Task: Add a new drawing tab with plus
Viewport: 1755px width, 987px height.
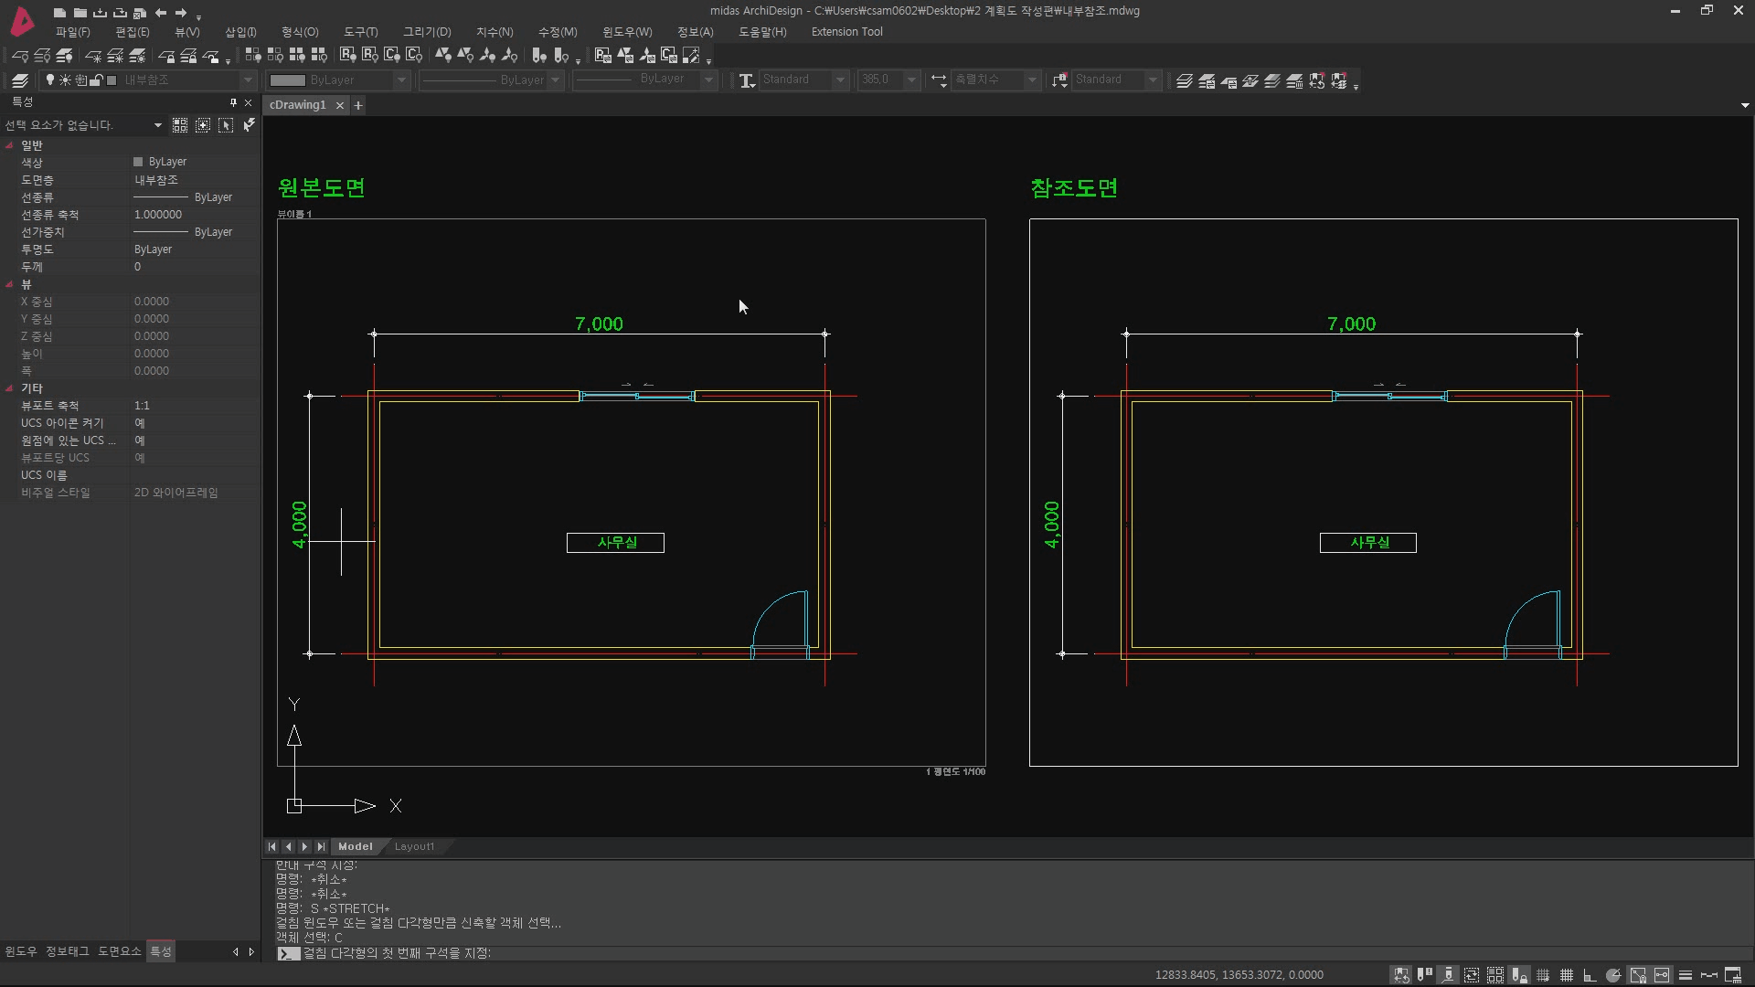Action: [358, 106]
